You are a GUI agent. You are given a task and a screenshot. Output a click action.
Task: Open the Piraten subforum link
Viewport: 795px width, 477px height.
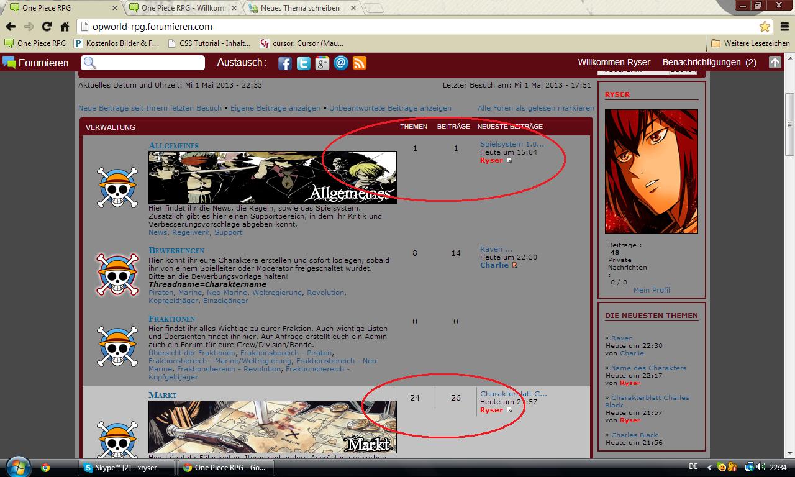161,293
